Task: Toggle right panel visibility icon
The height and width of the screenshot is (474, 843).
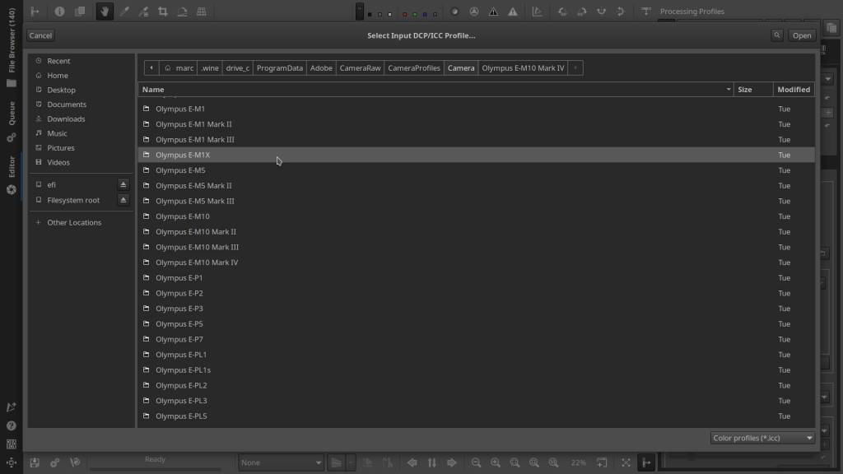Action: [646, 462]
